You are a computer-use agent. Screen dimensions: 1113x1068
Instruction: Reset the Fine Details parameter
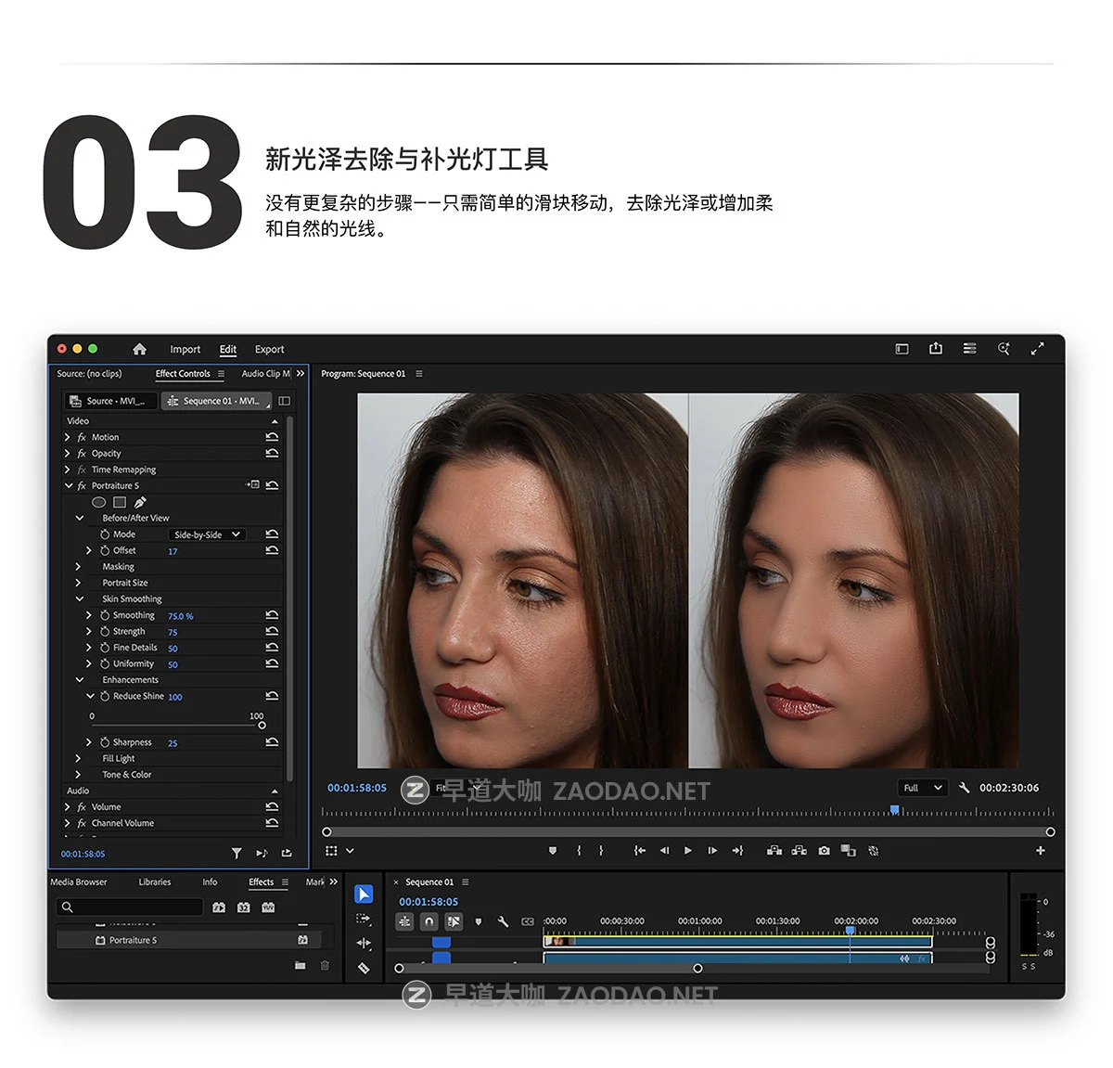[x=272, y=648]
